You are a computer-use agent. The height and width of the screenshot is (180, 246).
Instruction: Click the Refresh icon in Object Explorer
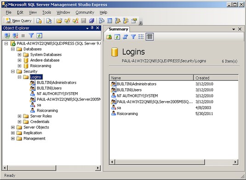tap(39, 36)
